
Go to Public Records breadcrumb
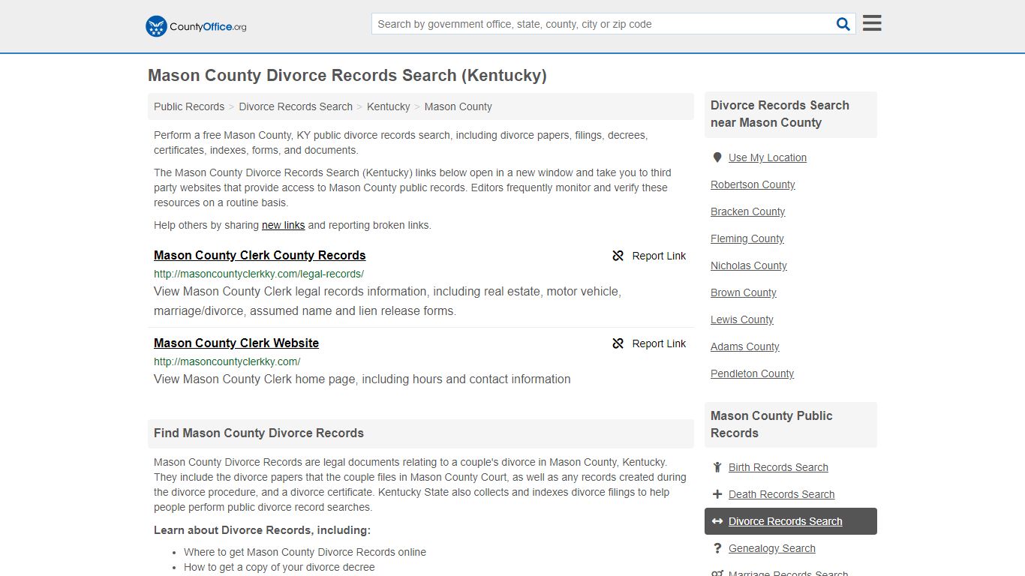[189, 106]
